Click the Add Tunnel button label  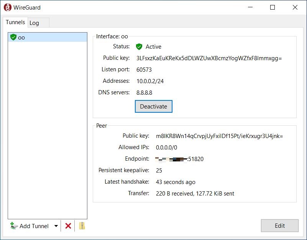(34, 226)
